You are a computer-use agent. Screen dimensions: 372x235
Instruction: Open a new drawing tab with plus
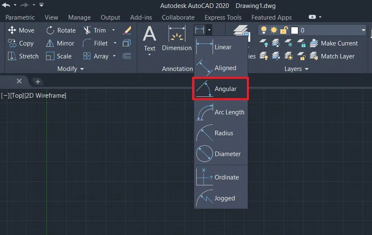(x=38, y=81)
